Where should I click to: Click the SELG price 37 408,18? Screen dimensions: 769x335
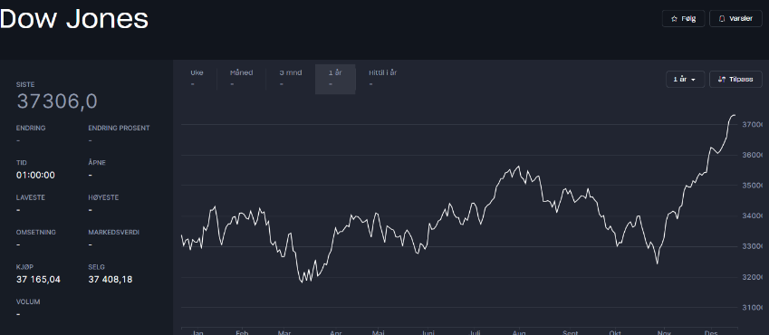(111, 280)
